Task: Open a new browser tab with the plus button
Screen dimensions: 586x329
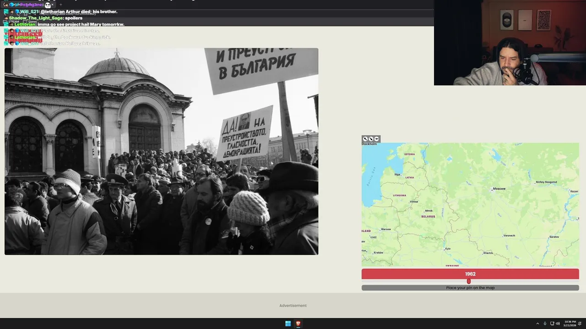Action: point(60,5)
